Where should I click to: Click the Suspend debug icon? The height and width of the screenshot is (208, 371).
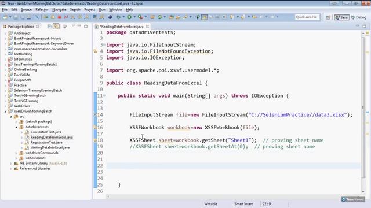(53, 17)
